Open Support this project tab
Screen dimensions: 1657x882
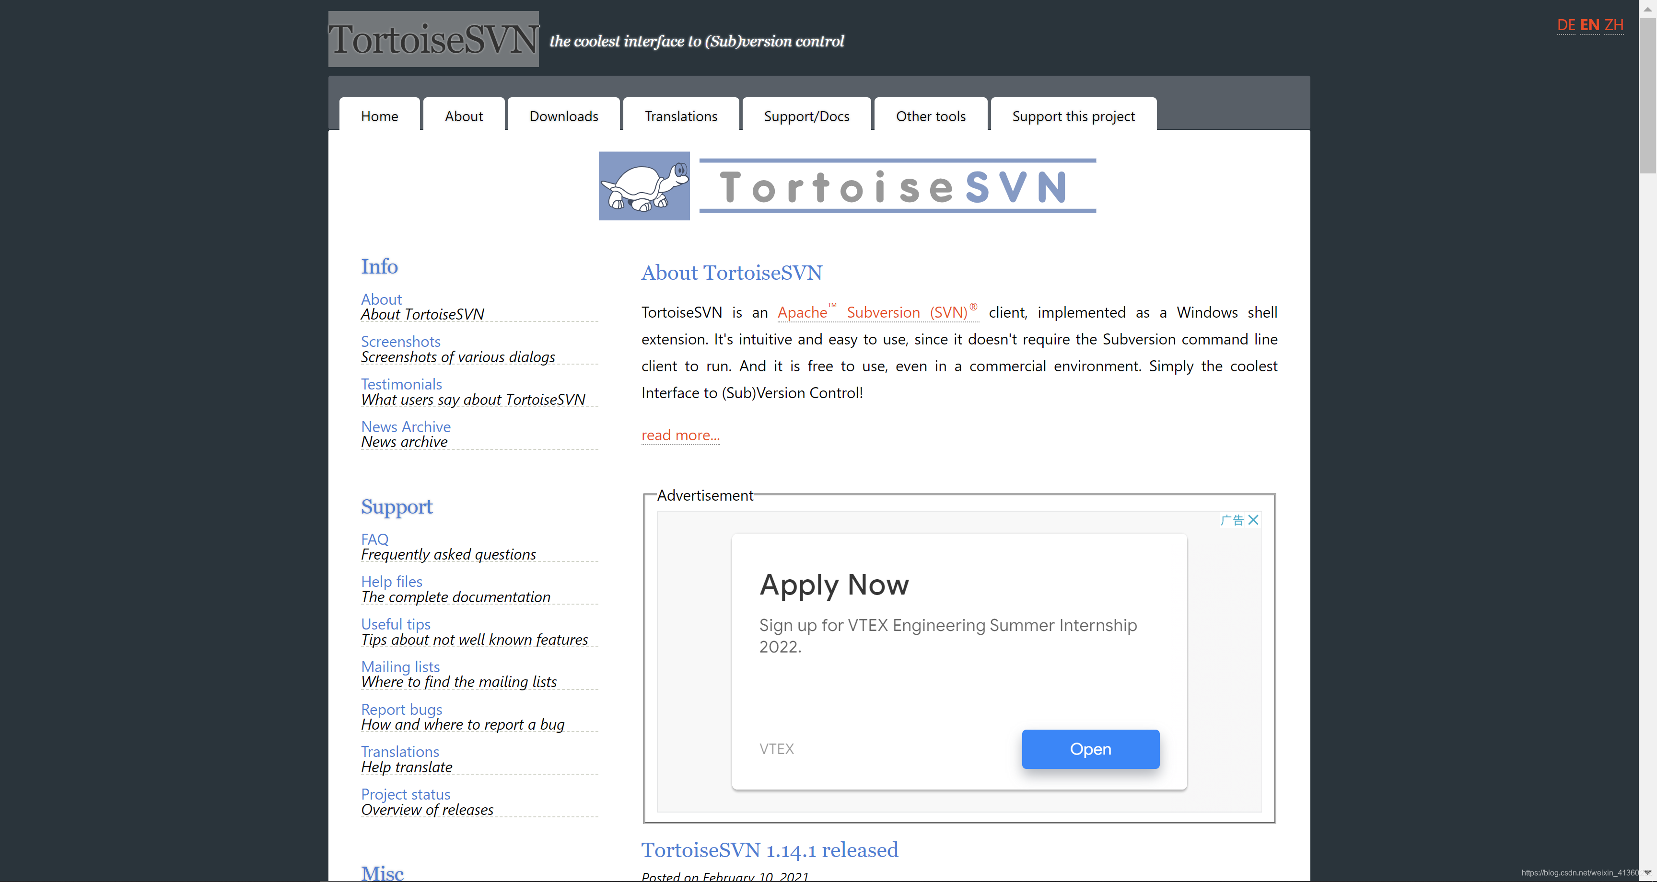point(1073,116)
